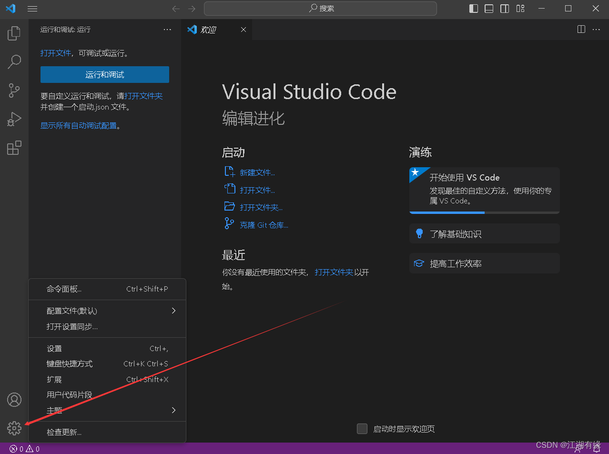This screenshot has width=609, height=454.
Task: Click 打开文件夹... under 启动
Action: click(x=261, y=207)
